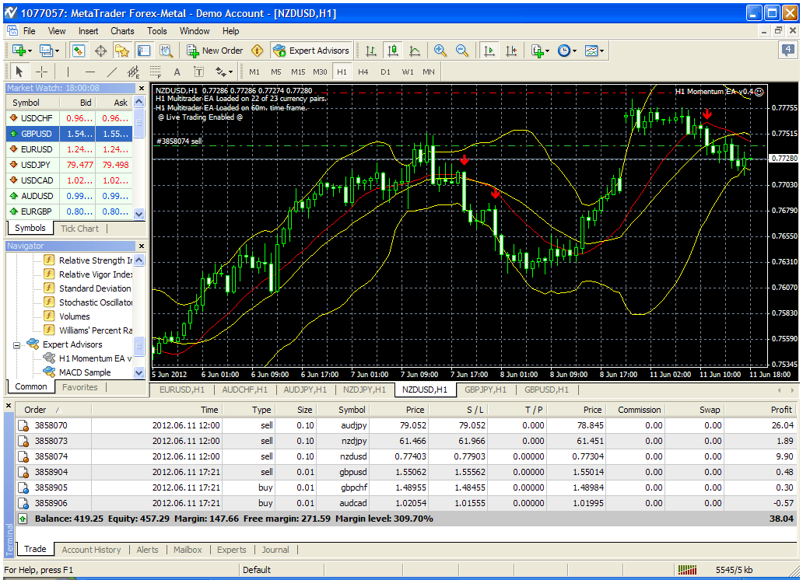The height and width of the screenshot is (580, 803).
Task: Switch to EURUSD,H1 chart tab
Action: (182, 390)
